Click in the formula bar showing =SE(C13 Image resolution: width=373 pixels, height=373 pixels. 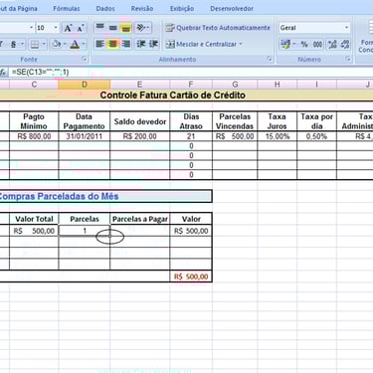coord(191,72)
